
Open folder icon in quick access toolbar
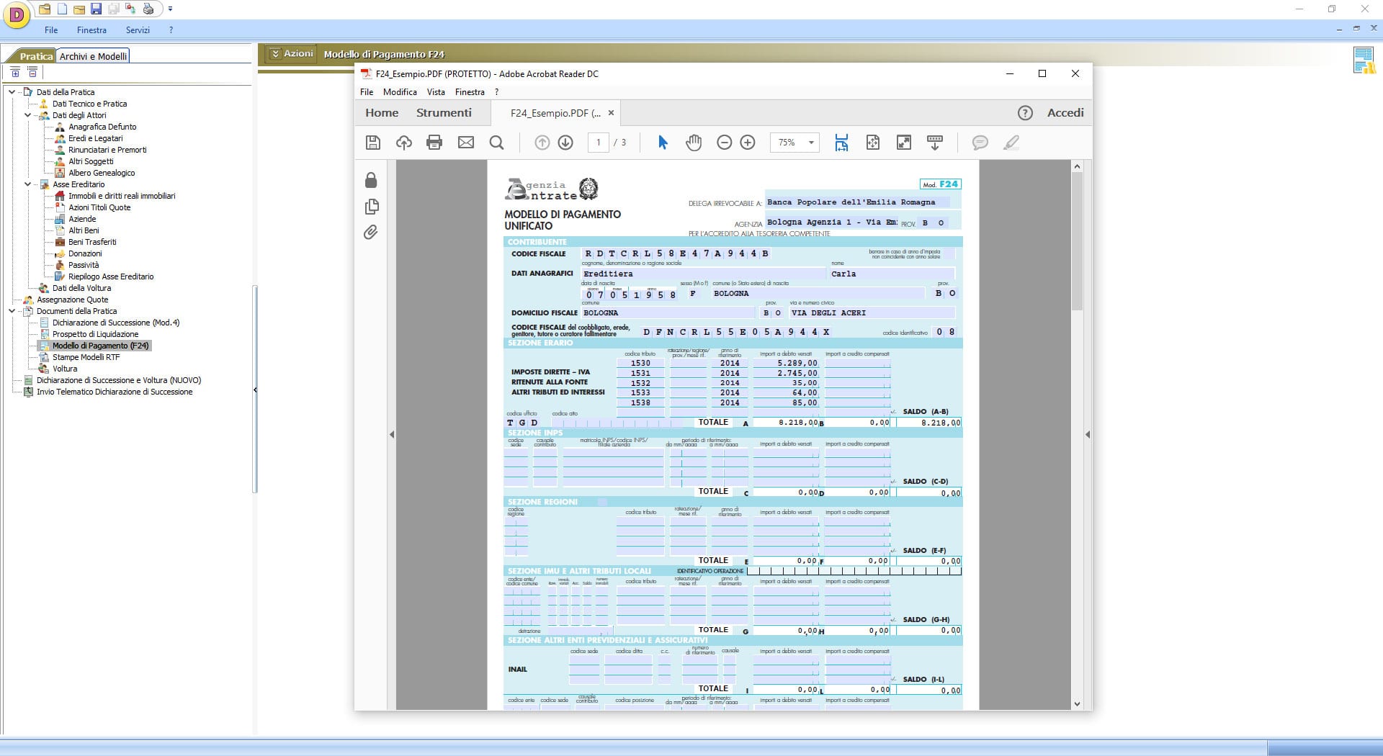[45, 9]
